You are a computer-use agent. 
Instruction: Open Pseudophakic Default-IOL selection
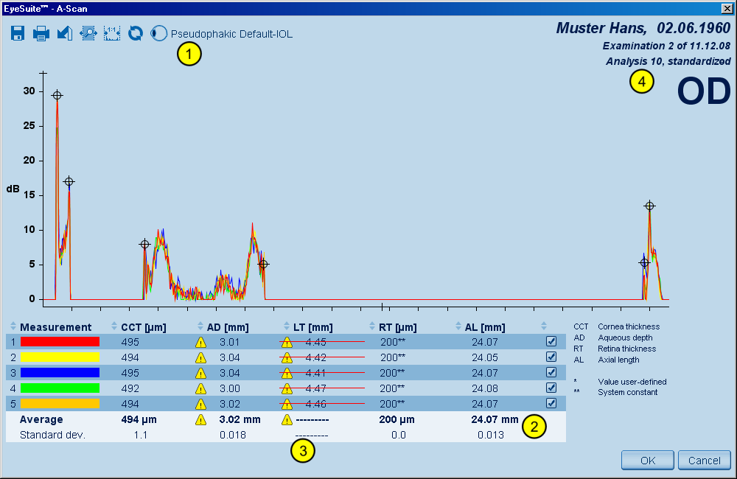point(231,34)
